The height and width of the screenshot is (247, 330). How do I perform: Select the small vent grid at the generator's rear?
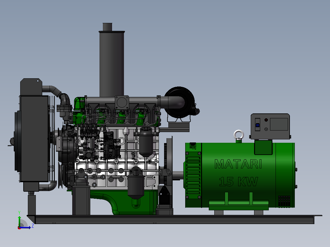[284, 201]
